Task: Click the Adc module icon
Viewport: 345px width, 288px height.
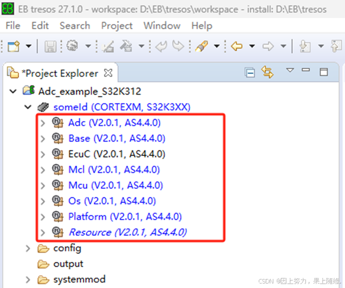Action: (x=58, y=122)
